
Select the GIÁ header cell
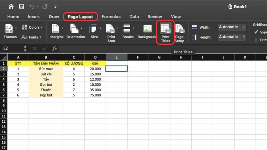pos(95,64)
